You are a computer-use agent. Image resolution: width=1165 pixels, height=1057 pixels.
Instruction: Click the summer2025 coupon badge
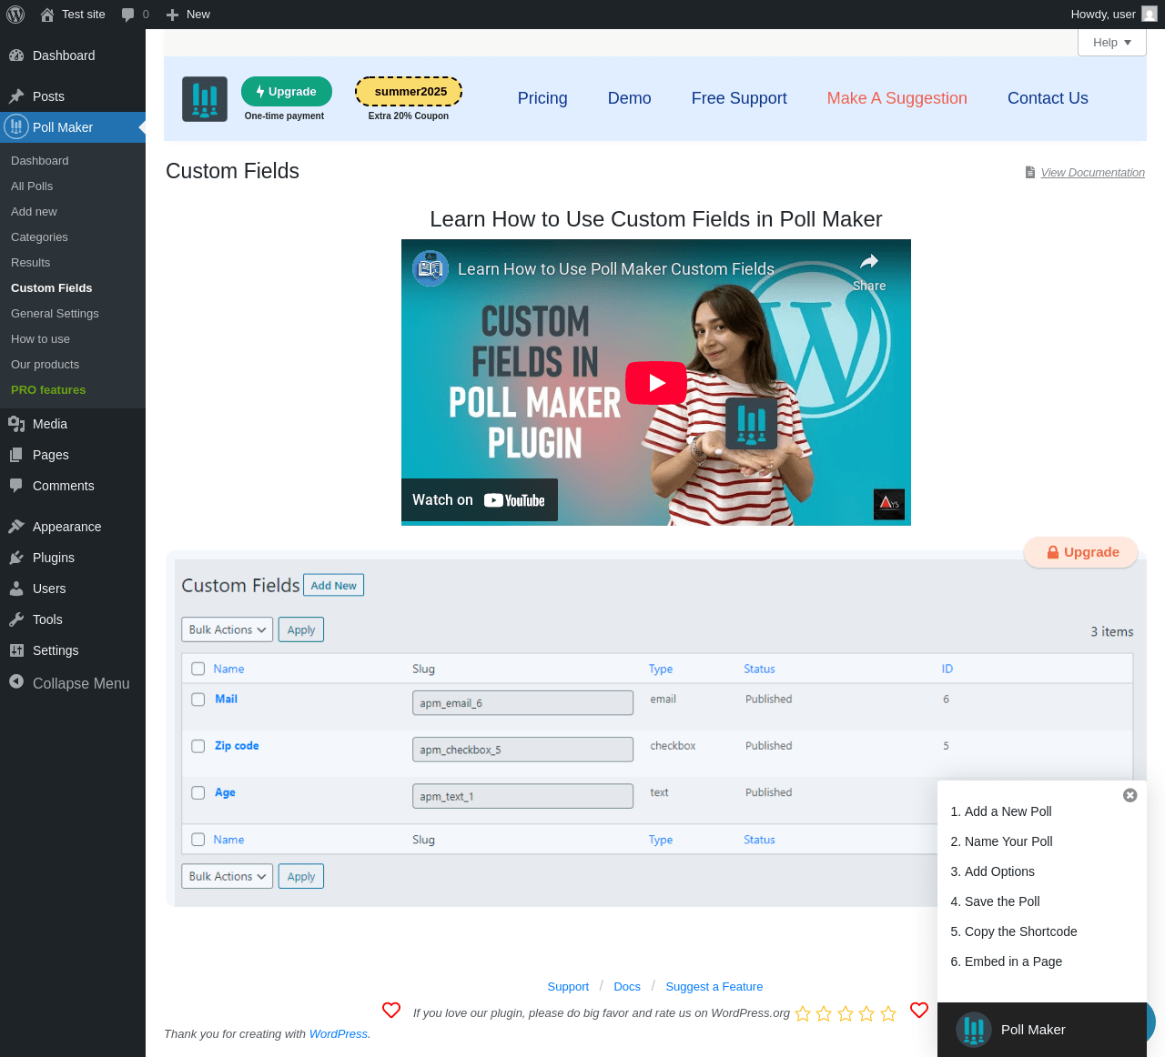click(x=409, y=92)
